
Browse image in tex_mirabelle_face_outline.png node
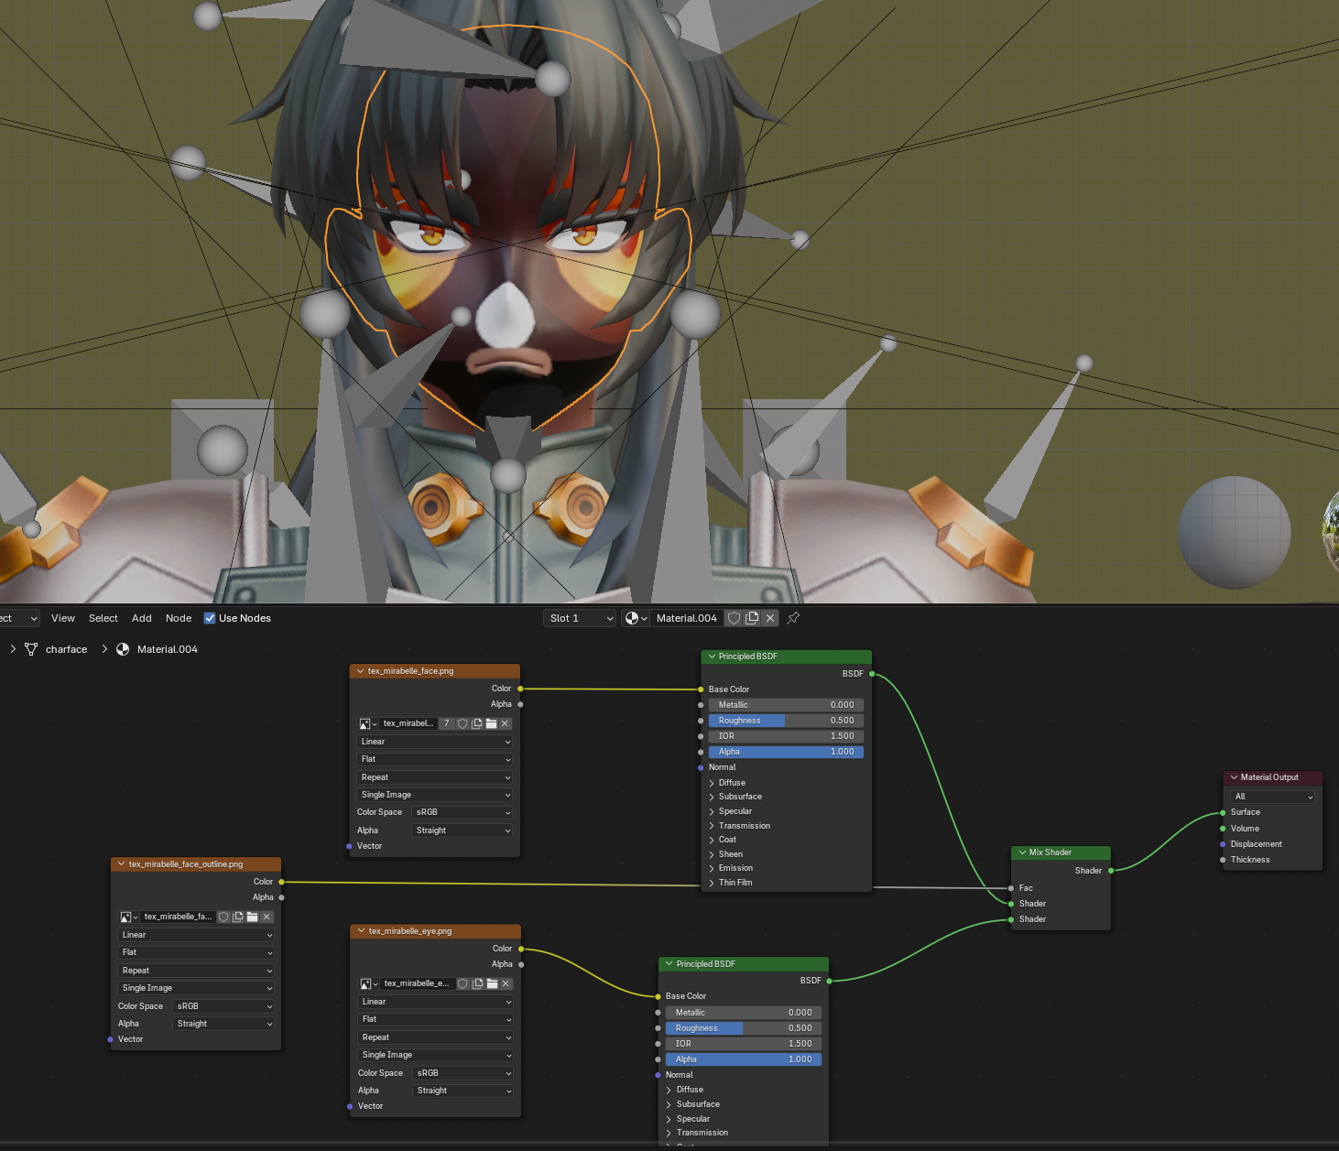coord(129,917)
